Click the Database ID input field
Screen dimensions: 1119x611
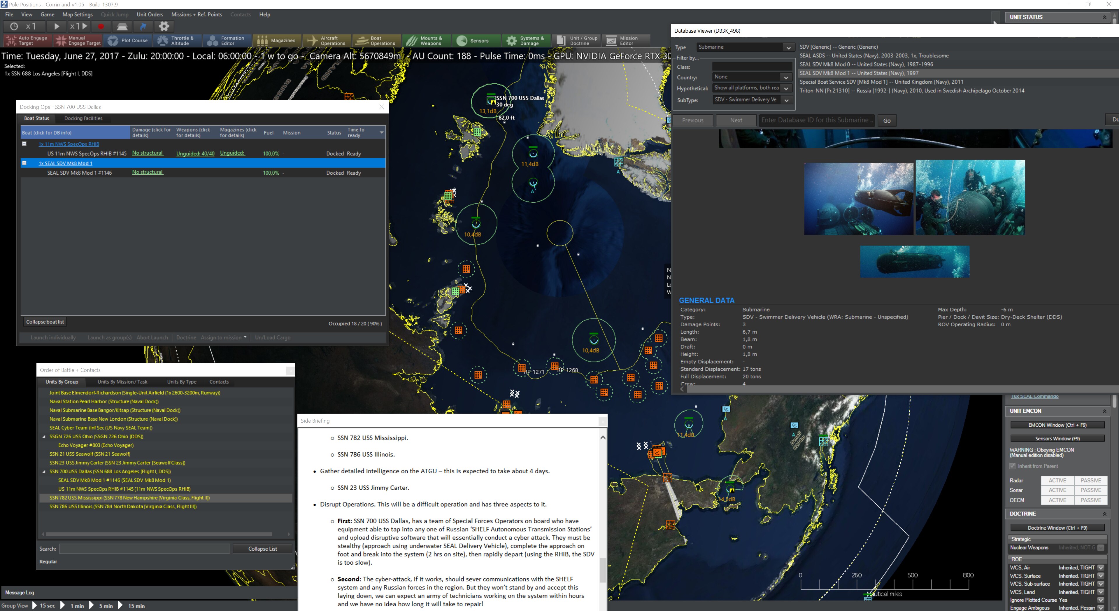coord(817,120)
